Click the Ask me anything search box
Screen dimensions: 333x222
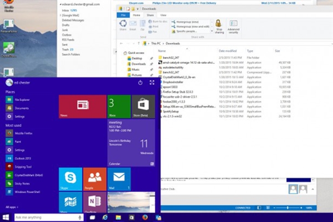pyautogui.click(x=44, y=217)
